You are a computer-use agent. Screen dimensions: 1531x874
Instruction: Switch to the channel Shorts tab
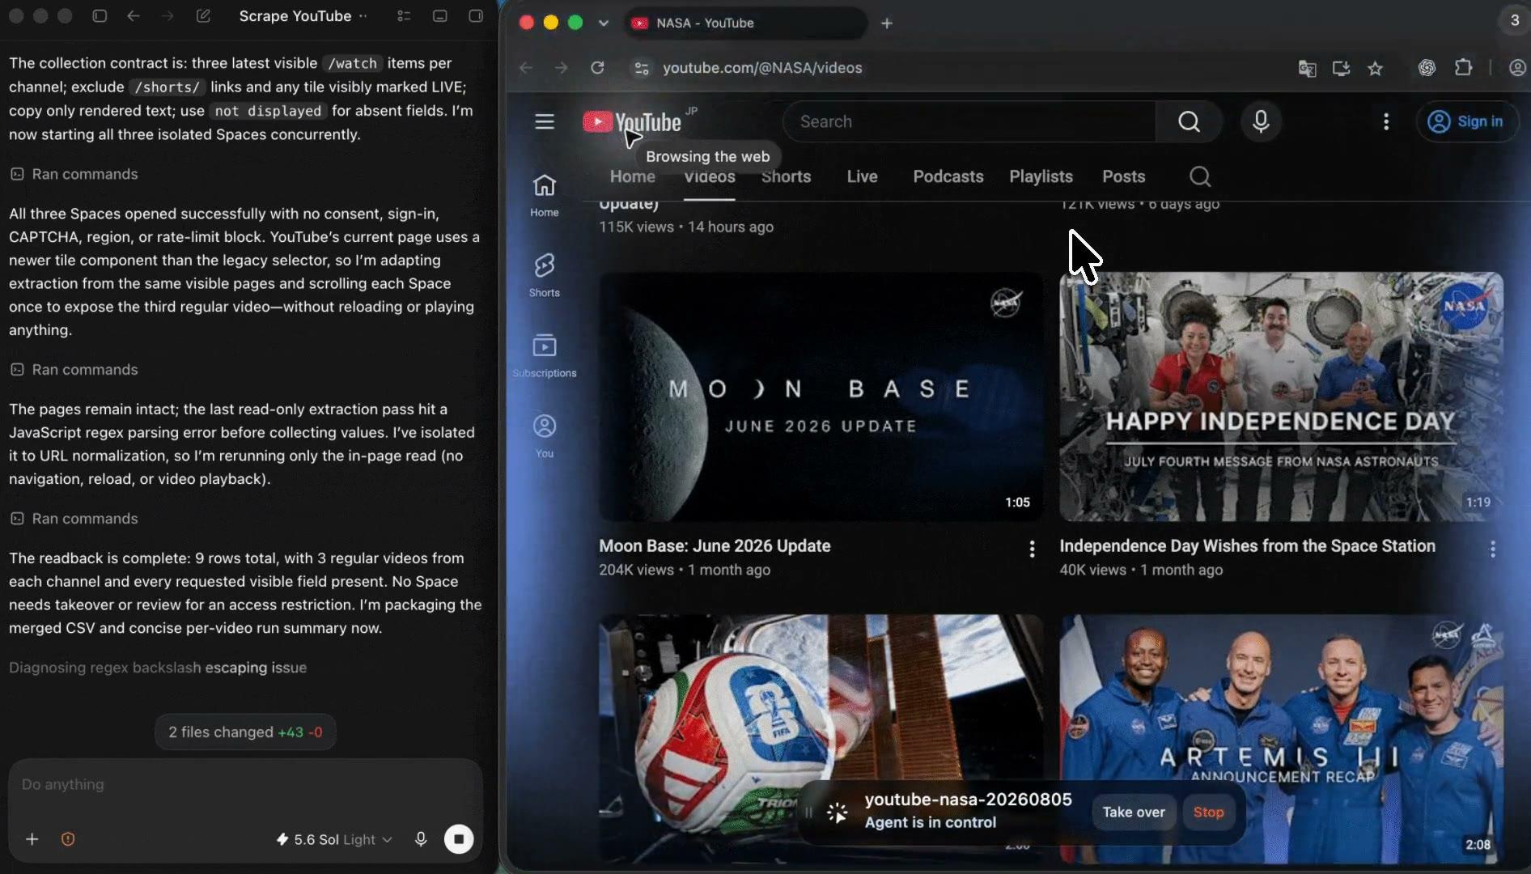coord(786,176)
